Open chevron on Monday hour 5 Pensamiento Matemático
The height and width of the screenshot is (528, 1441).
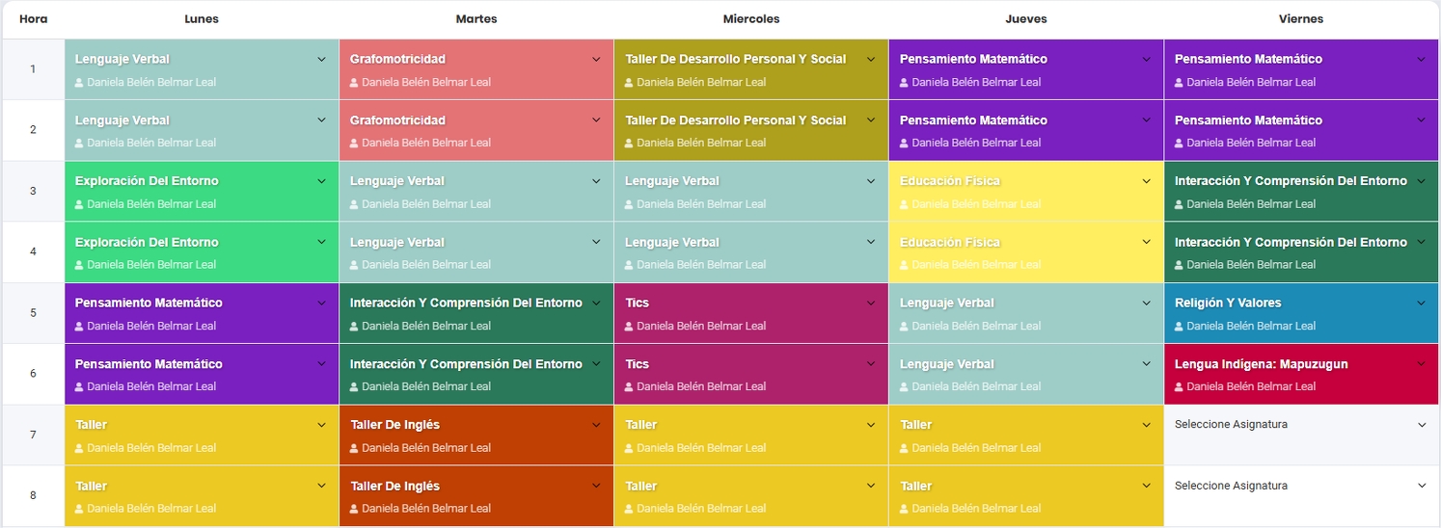click(321, 304)
